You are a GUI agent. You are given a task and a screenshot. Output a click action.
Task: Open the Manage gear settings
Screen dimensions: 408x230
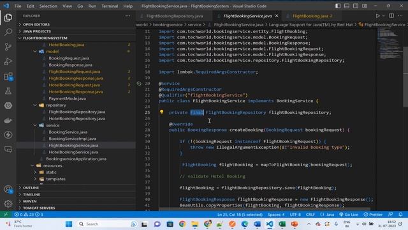pos(8,203)
